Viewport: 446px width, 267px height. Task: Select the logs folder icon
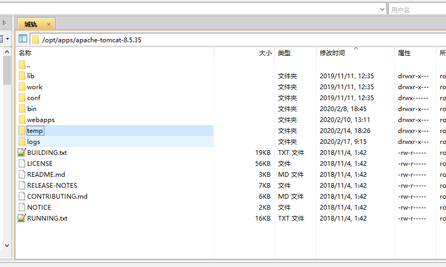coord(22,142)
